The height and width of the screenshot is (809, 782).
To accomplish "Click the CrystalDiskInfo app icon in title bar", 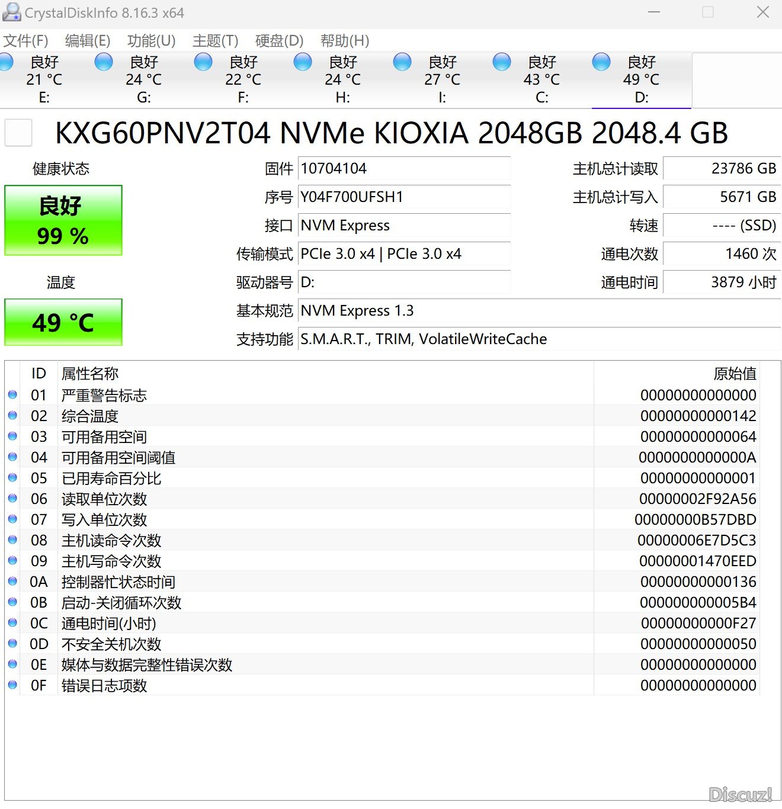I will [x=11, y=12].
